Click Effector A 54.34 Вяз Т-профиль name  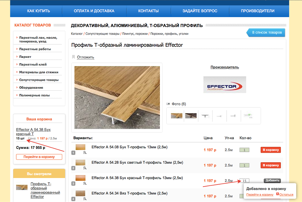(129, 193)
